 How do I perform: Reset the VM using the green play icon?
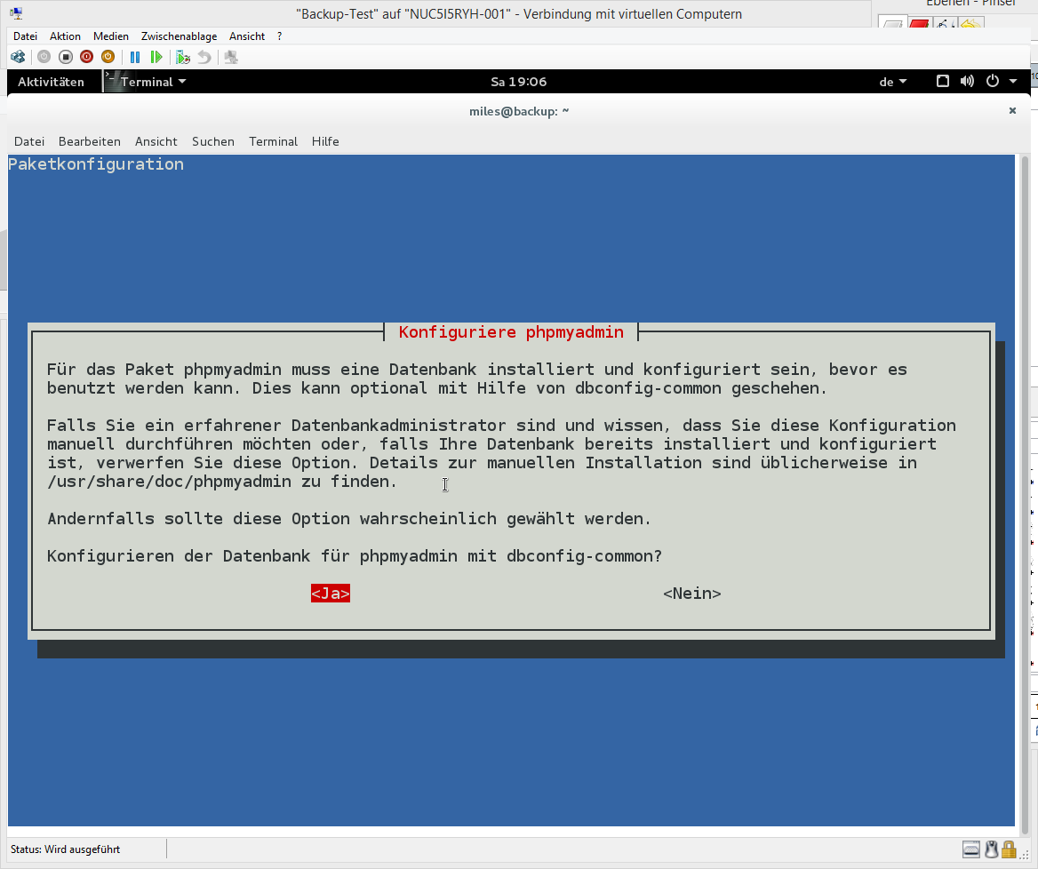click(x=156, y=57)
